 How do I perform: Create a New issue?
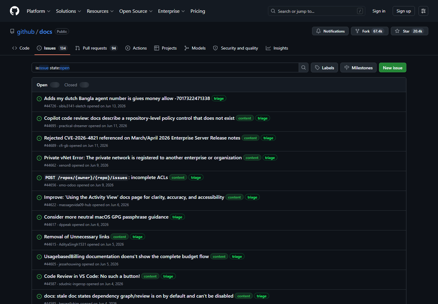tap(393, 67)
